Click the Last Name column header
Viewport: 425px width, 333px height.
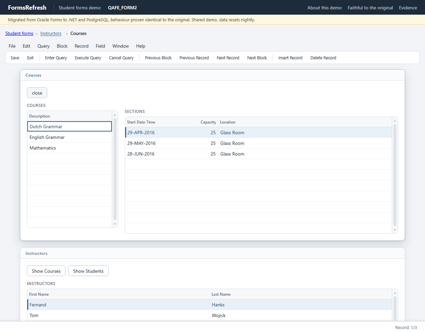point(221,294)
